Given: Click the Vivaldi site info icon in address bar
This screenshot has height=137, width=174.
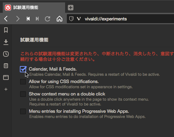Looking at the screenshot, I should [x=79, y=19].
